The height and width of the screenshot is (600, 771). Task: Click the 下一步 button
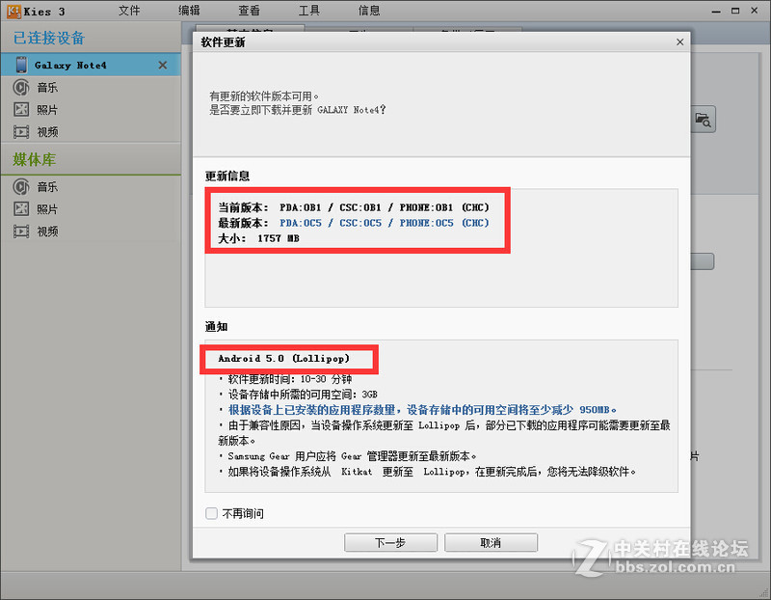click(391, 543)
